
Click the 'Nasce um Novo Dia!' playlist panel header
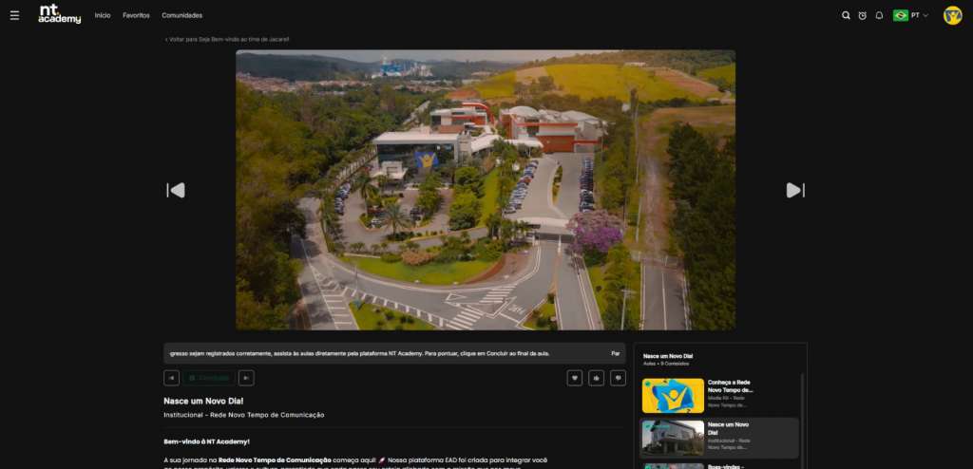click(668, 356)
